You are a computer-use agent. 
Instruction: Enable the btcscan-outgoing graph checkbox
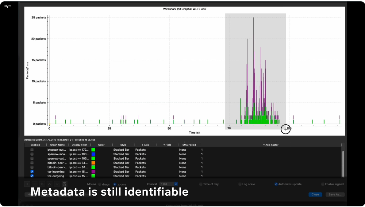(x=32, y=150)
